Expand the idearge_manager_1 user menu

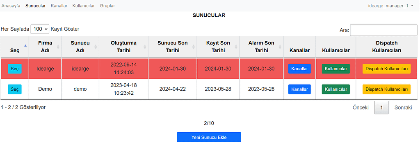391,6
